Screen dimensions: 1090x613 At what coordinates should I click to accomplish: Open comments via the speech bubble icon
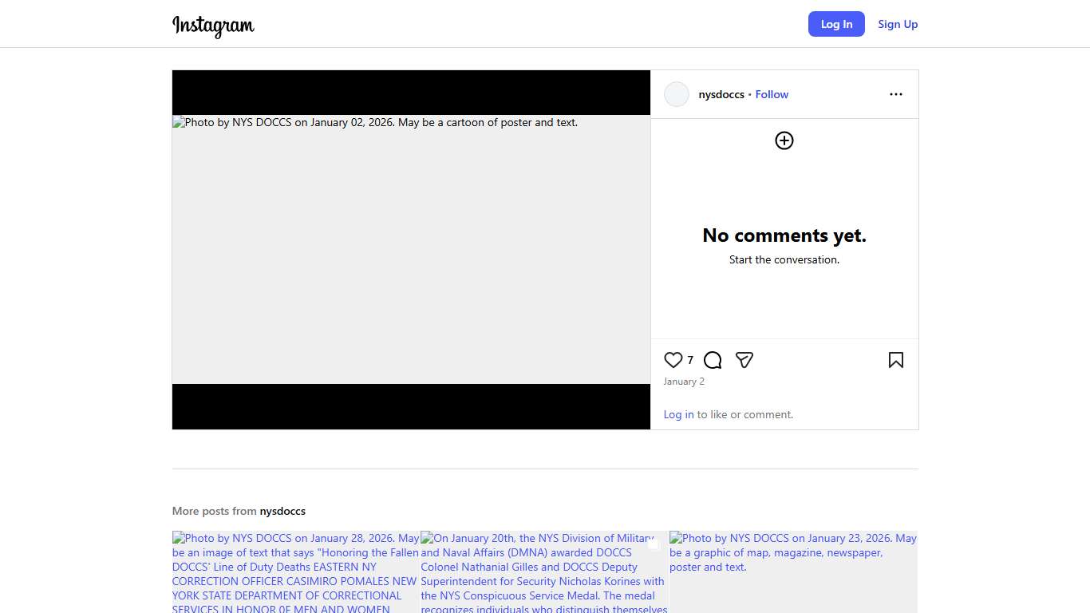point(713,360)
